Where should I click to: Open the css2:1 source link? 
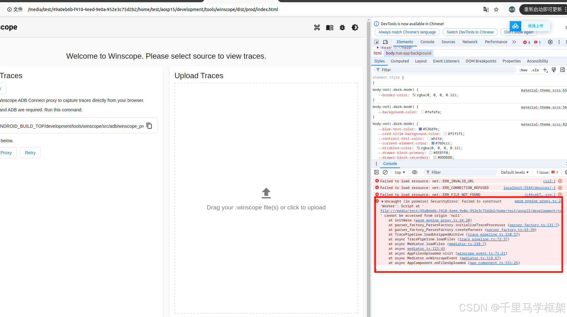tap(549, 181)
